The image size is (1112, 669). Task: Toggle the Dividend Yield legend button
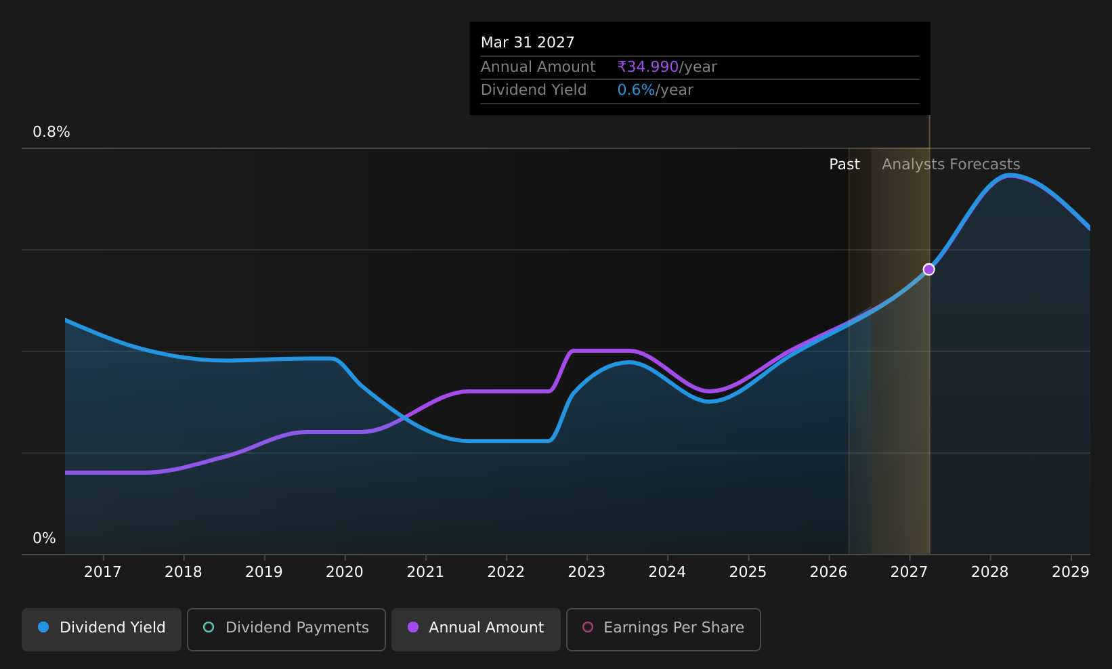tap(102, 630)
